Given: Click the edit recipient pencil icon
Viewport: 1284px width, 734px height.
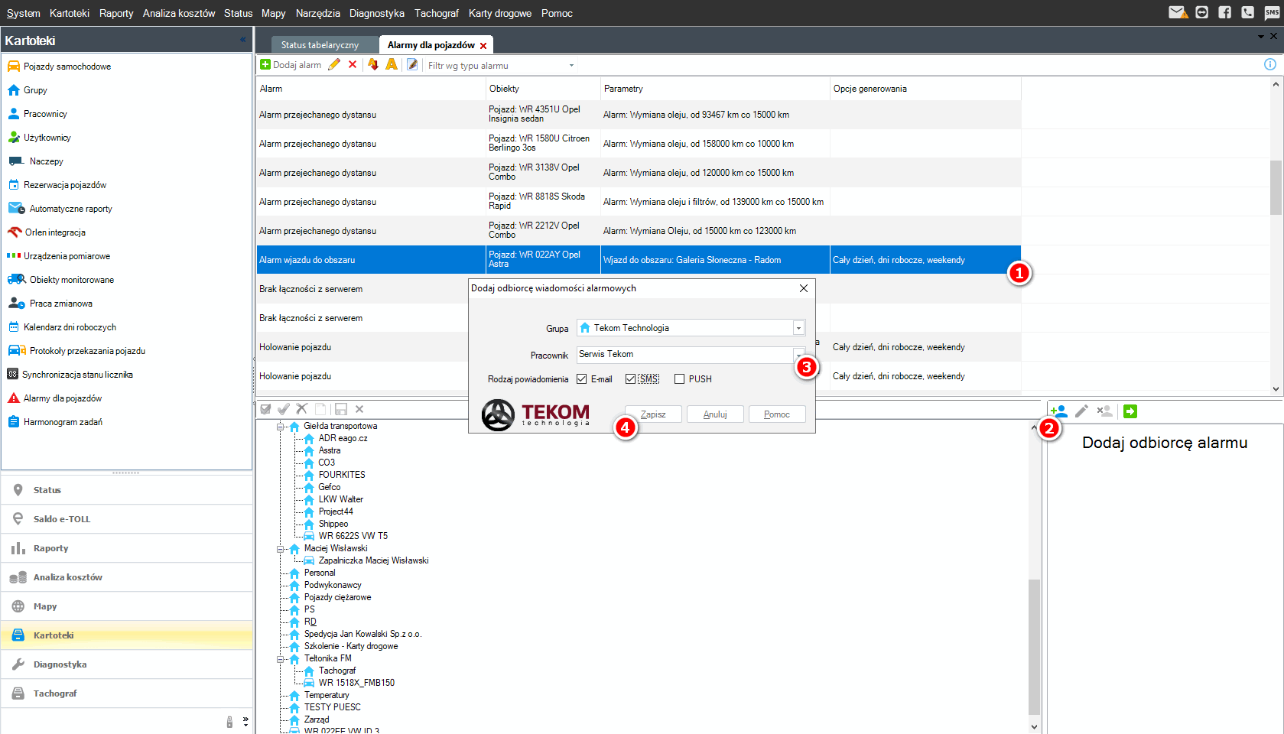Looking at the screenshot, I should [1081, 411].
